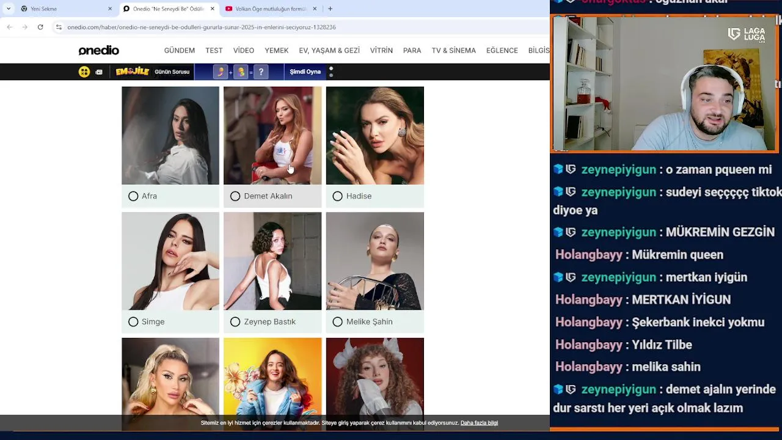Go to onedio home via logo
Screen dimensions: 782x440
98,50
